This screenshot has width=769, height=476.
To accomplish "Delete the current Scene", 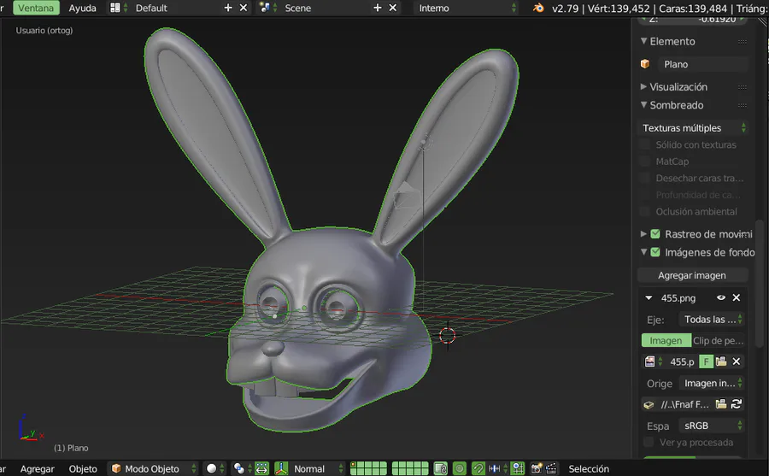I will point(392,8).
